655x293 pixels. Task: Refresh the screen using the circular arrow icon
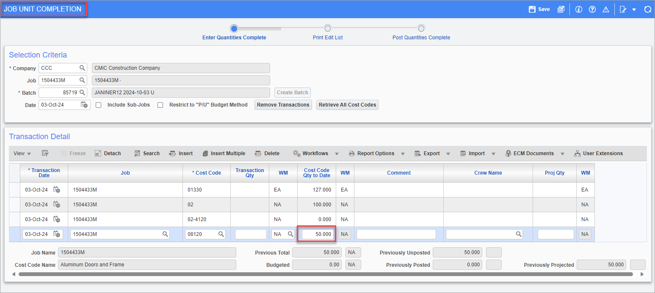647,9
